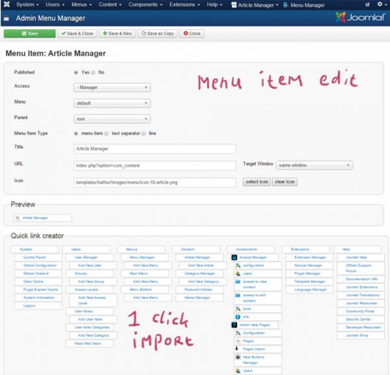
Task: Expand the Parent dropdown set to root
Action: click(112, 119)
